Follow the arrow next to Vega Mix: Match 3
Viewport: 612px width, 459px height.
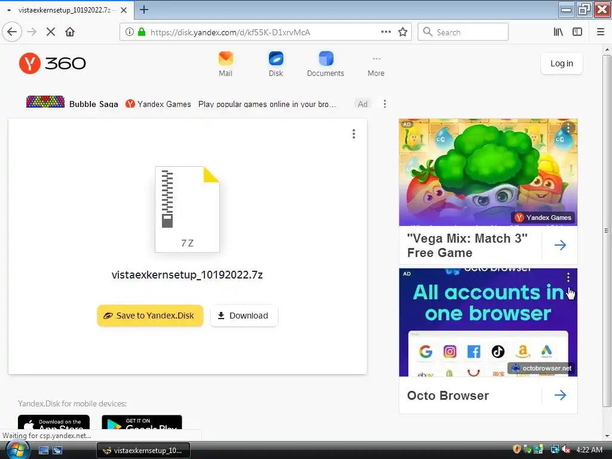[x=560, y=245]
